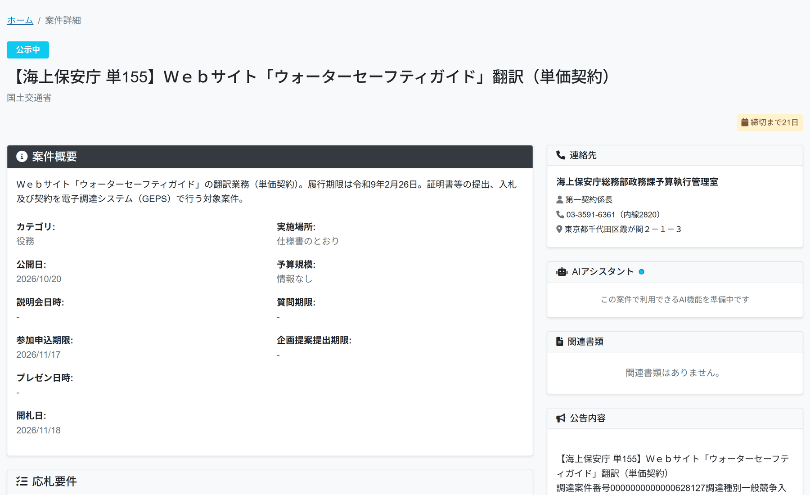Click the phone icon beside 連絡先 header
Screen dimensions: 810x495
coord(561,155)
